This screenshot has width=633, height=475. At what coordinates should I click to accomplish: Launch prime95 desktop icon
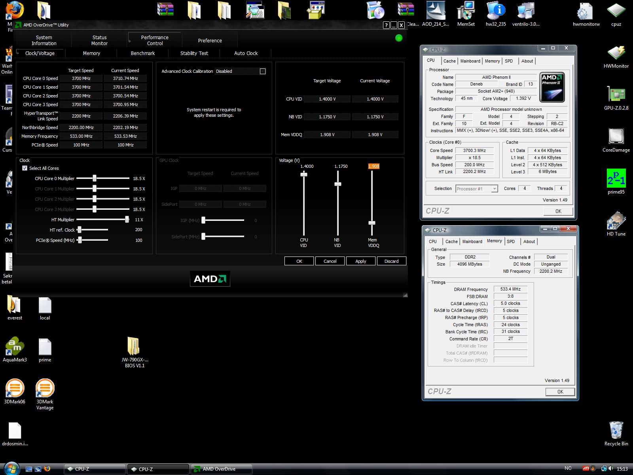pyautogui.click(x=616, y=182)
